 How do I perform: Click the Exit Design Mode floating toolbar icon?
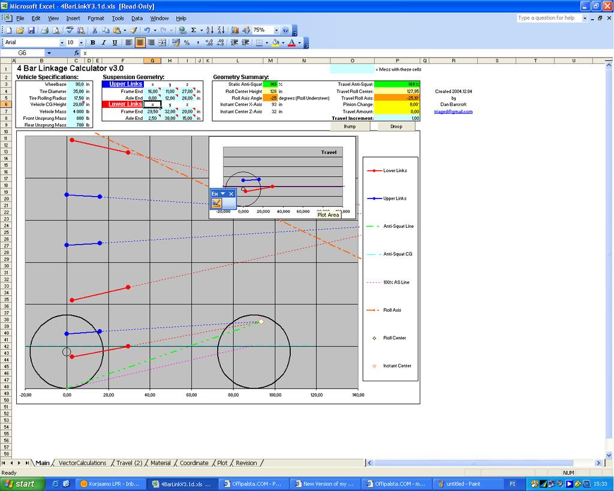216,203
